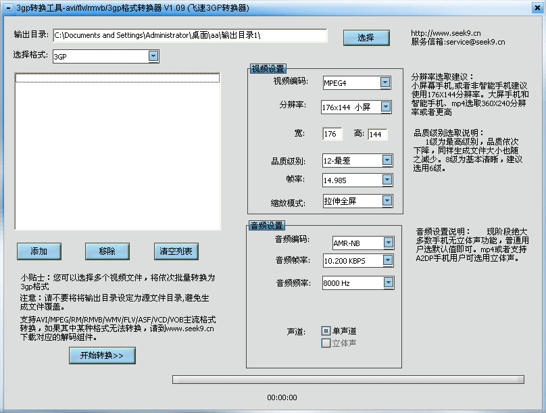Open the 视频编码 dropdown showing MPEG4

(385, 82)
